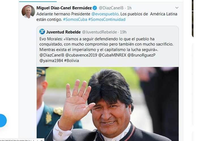
Task: Open Miguel Díaz-Canel's profile avatar
Action: pos(28,12)
